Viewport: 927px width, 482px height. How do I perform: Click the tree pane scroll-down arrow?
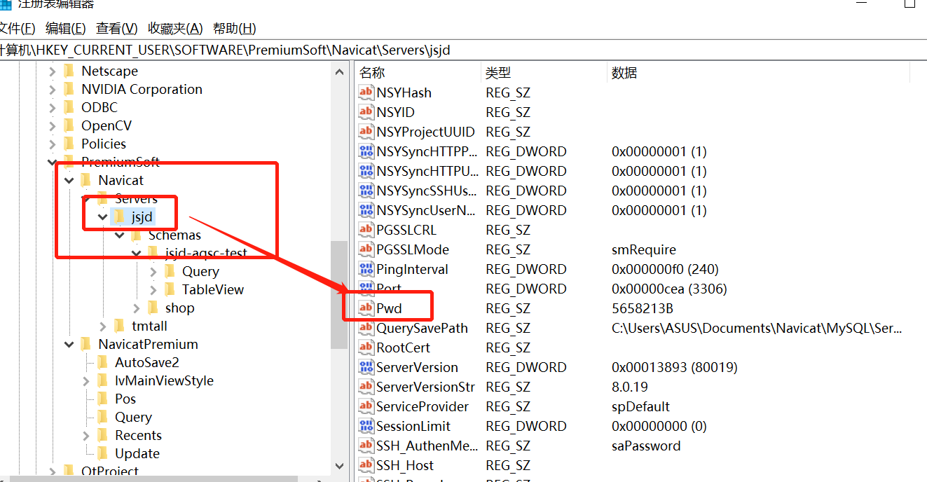340,465
